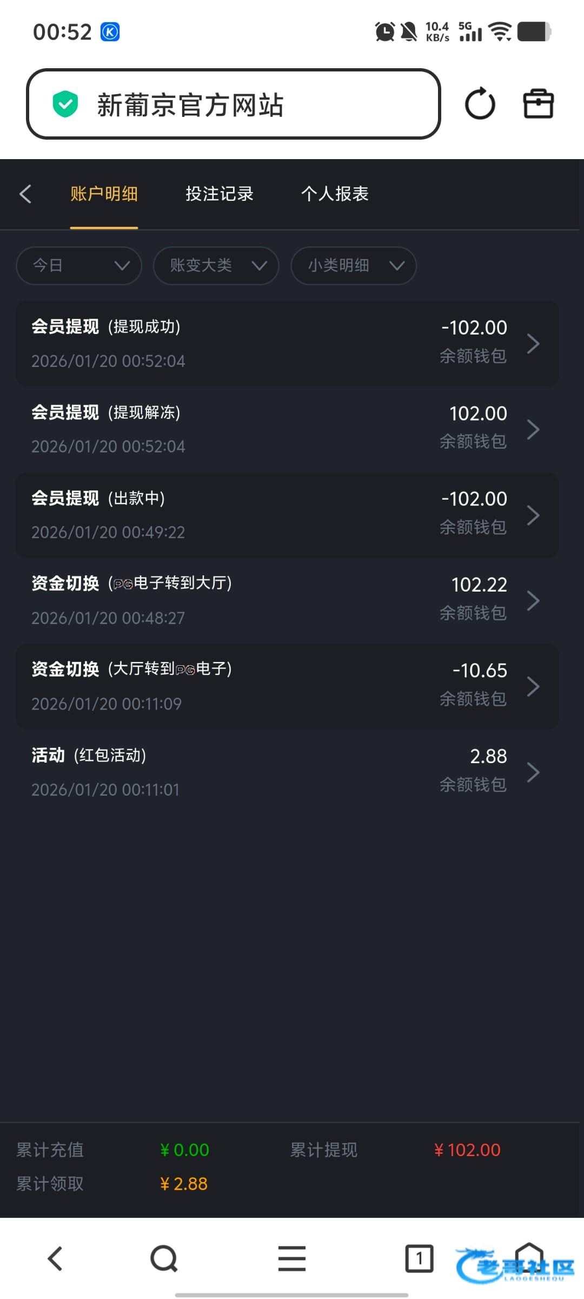Open the tab switcher showing 1
Viewport: 584px width, 1299px height.
click(419, 1258)
